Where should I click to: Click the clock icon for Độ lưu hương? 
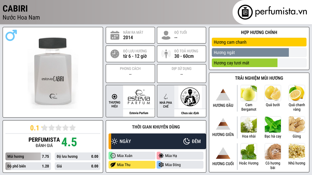115,54
